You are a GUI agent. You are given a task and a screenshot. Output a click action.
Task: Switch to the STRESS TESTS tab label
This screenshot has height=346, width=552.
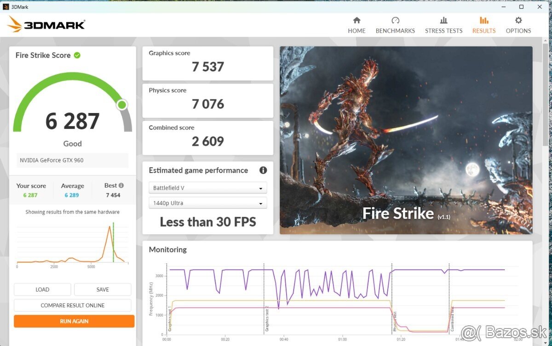pos(443,31)
